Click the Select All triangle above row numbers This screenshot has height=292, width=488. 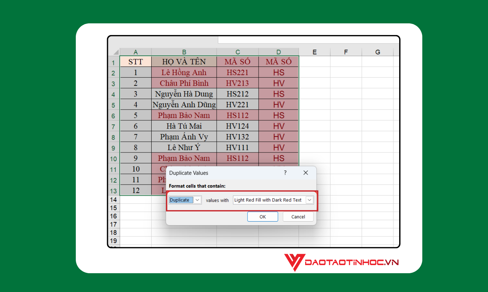pyautogui.click(x=115, y=52)
